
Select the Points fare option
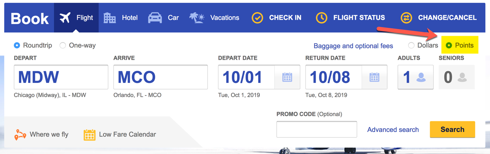pos(449,46)
